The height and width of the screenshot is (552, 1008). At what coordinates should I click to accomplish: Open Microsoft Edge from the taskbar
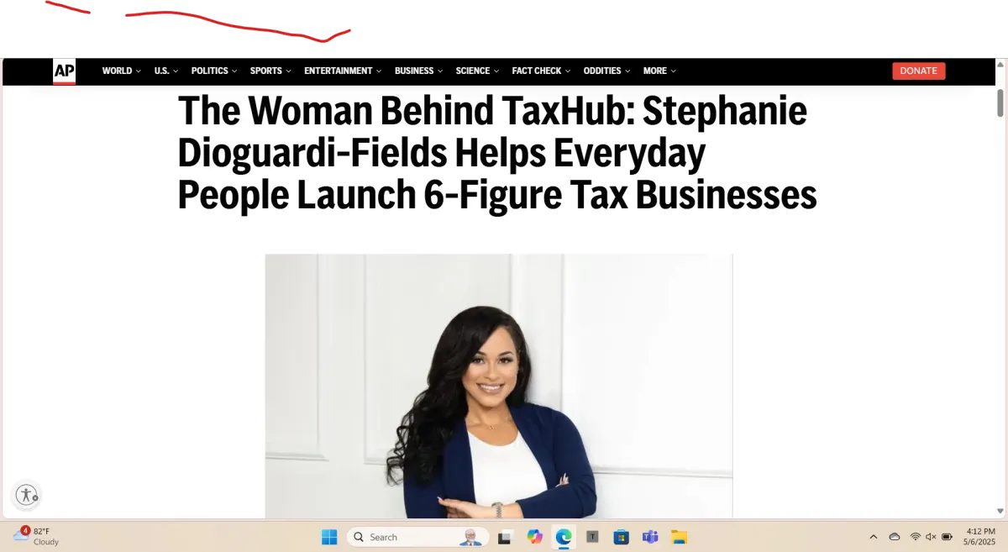563,537
